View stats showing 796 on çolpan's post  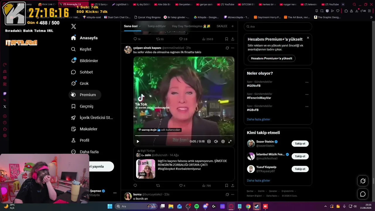tap(207, 186)
